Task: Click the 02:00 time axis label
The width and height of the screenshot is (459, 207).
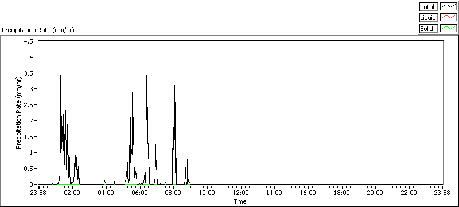Action: pyautogui.click(x=72, y=193)
